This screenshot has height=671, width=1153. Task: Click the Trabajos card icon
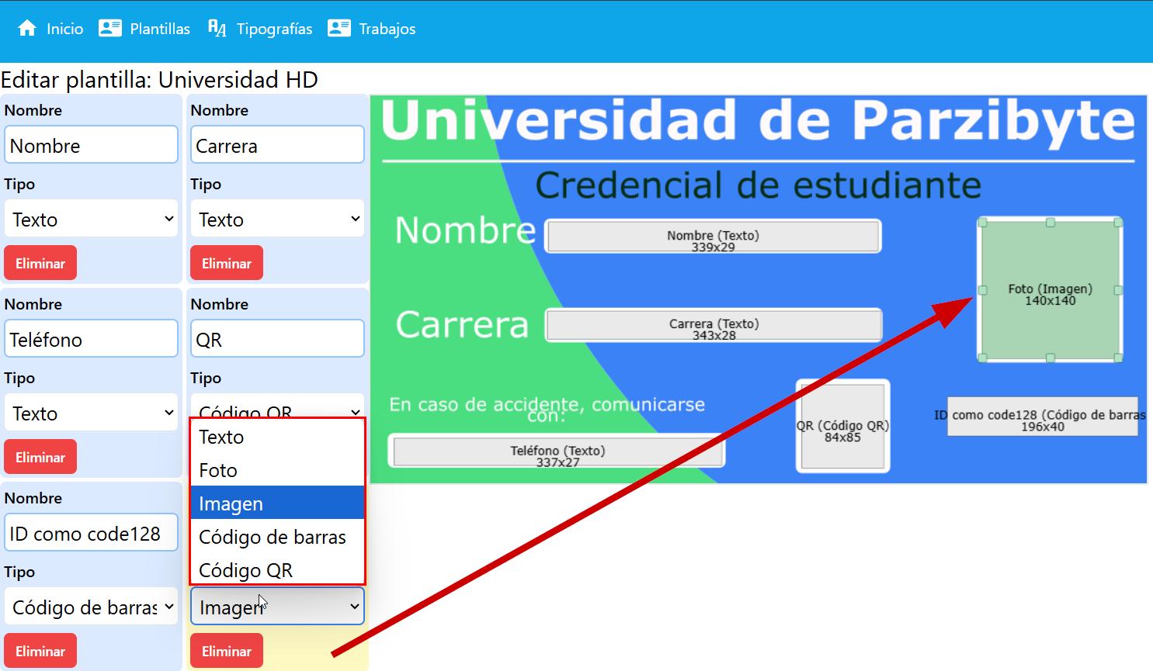(339, 29)
